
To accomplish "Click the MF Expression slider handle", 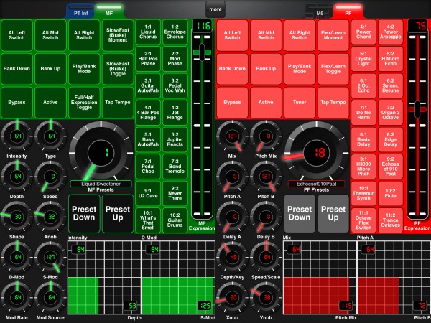I will click(x=202, y=52).
